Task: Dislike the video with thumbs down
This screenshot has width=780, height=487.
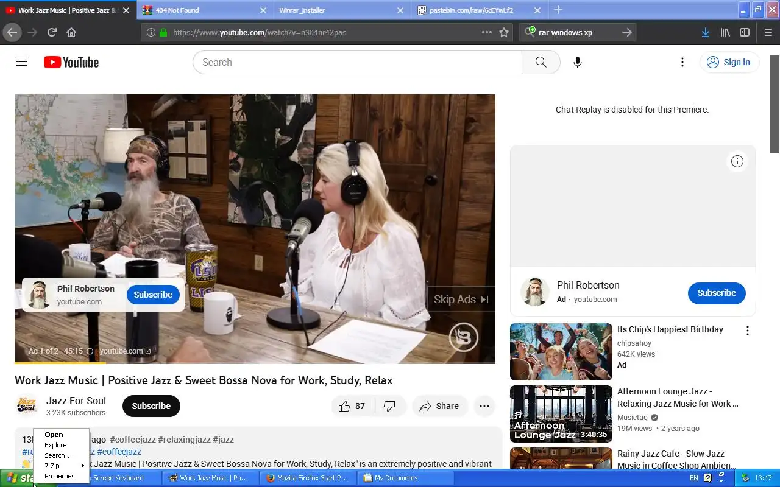Action: tap(389, 406)
